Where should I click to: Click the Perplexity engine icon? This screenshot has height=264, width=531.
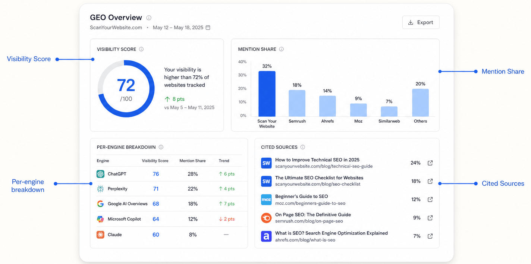[100, 189]
